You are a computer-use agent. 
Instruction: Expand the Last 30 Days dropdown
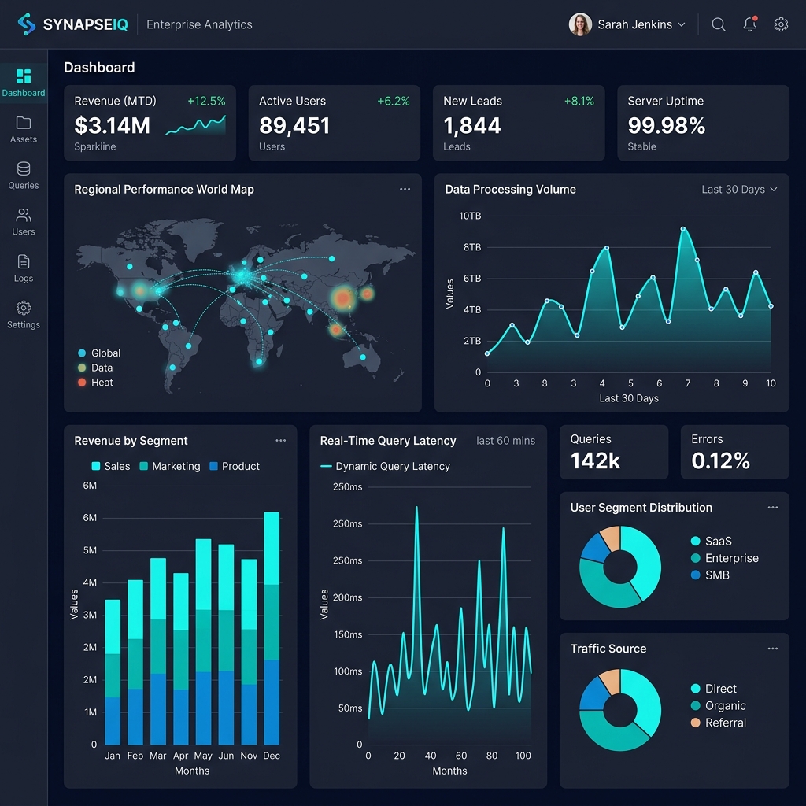pos(739,190)
